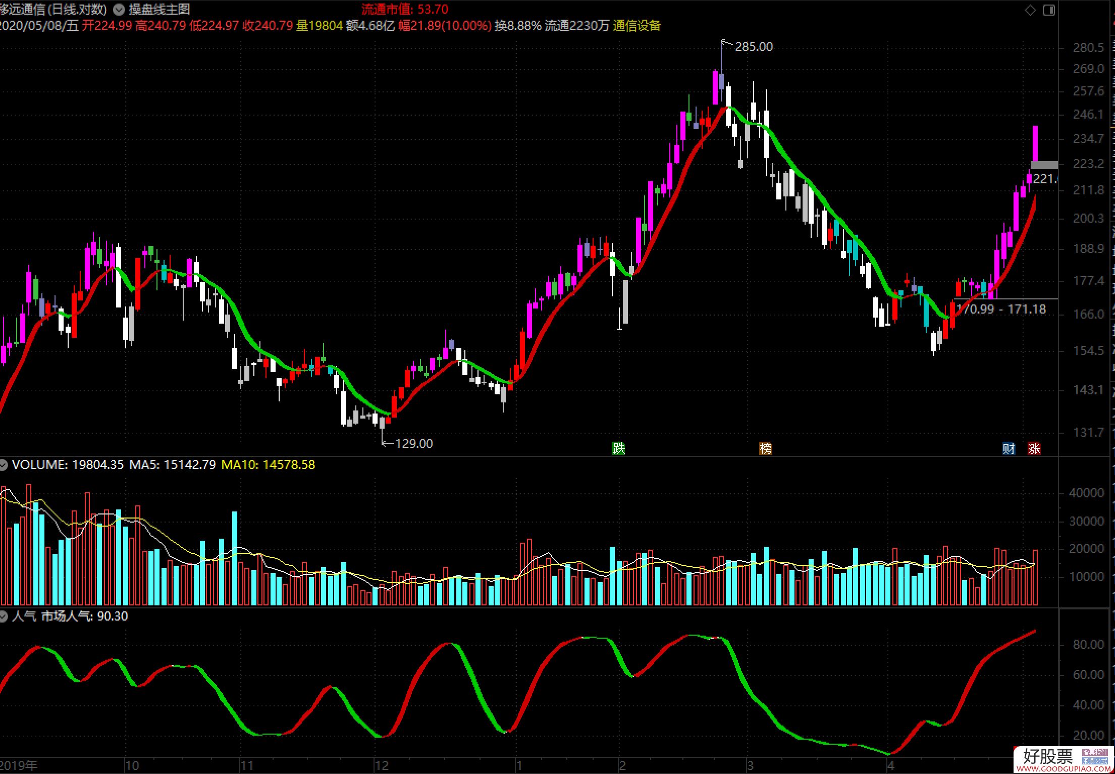Click the blue 财 marker icon

click(x=1009, y=448)
